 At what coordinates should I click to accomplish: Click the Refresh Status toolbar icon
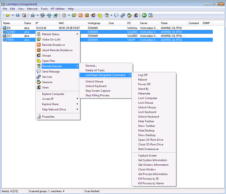point(64,15)
